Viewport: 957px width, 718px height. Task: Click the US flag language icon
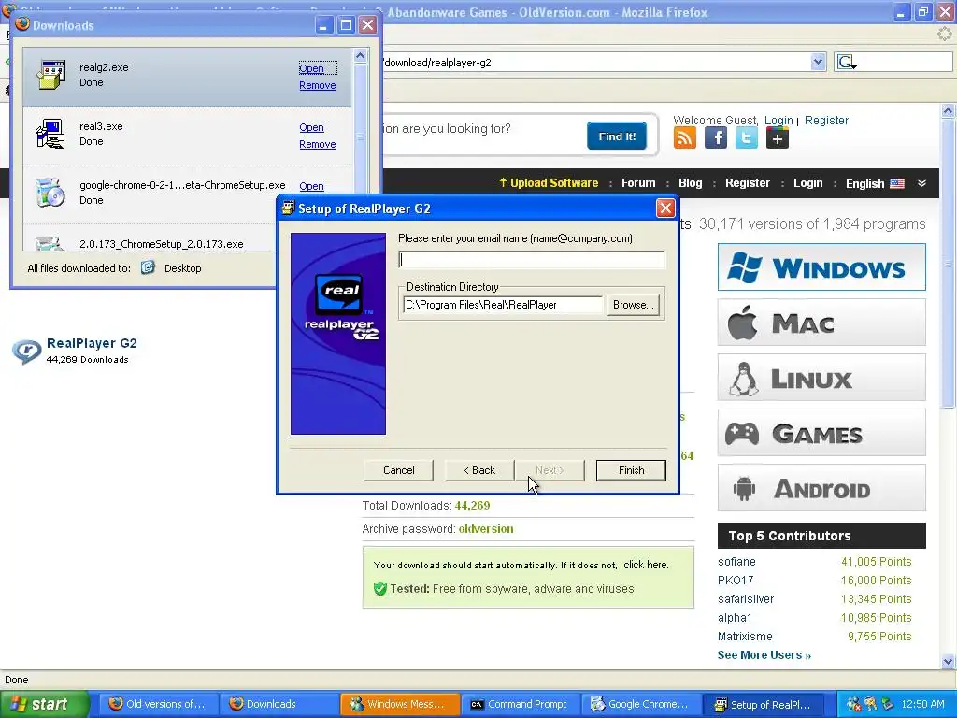pyautogui.click(x=897, y=183)
